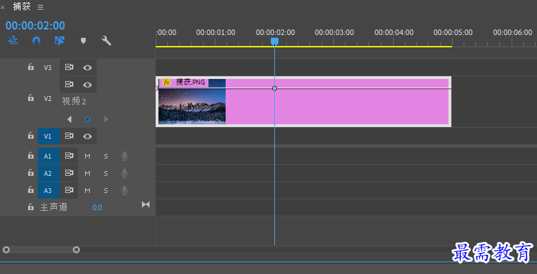Toggle the A2 track lock
The image size is (537, 274).
(31, 172)
